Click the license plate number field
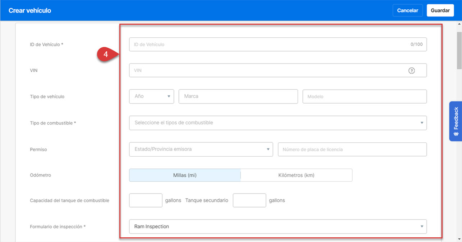This screenshot has width=462, height=242. pyautogui.click(x=352, y=149)
